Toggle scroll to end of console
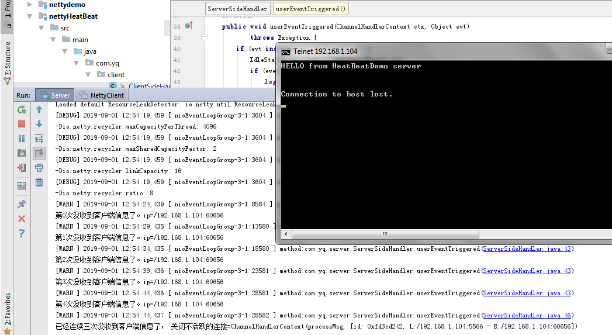Image resolution: width=612 pixels, height=335 pixels. point(39,153)
